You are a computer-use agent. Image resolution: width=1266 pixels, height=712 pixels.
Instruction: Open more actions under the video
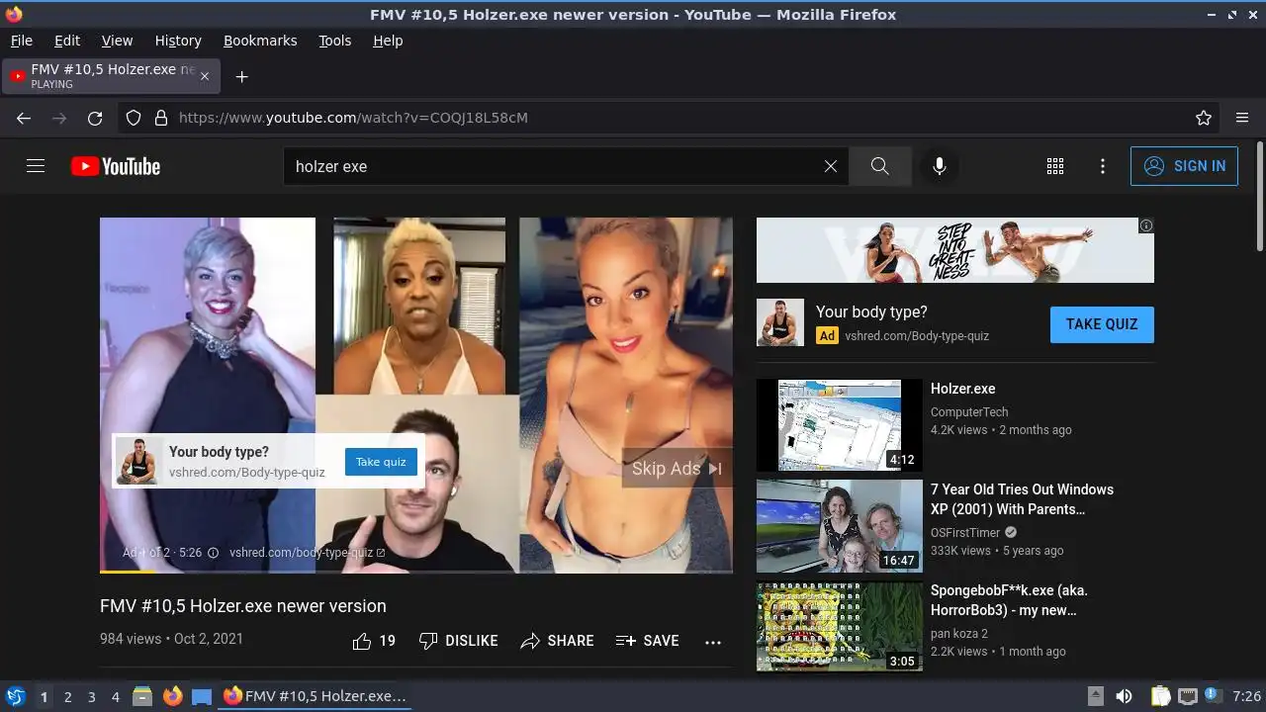[x=713, y=642]
